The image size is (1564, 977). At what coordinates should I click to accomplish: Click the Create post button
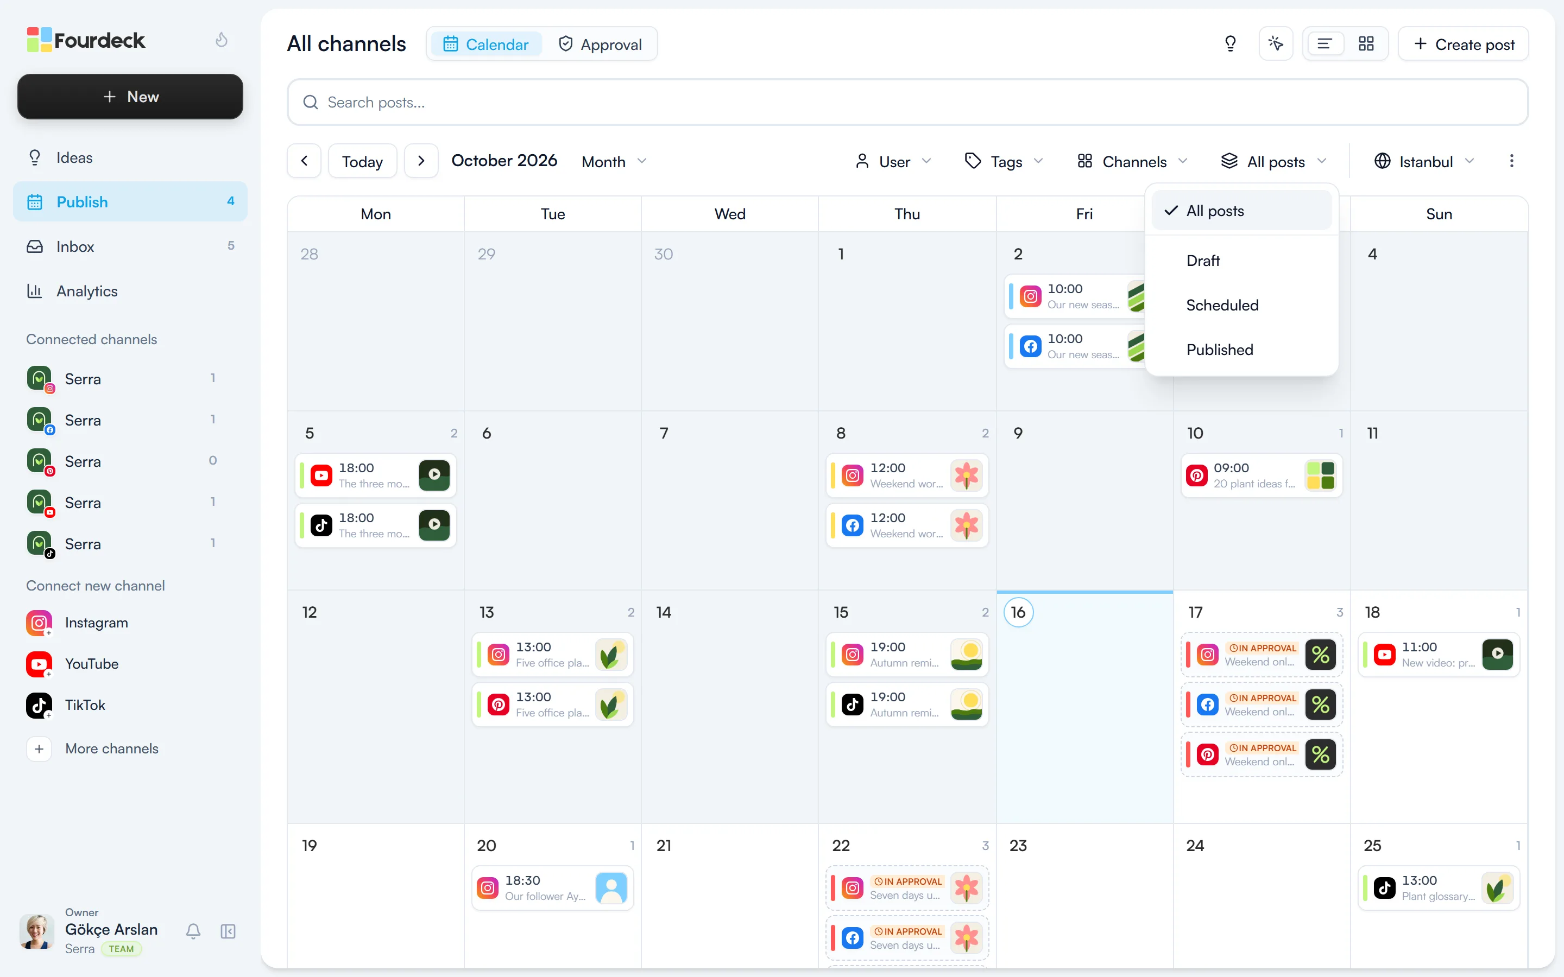click(1463, 44)
